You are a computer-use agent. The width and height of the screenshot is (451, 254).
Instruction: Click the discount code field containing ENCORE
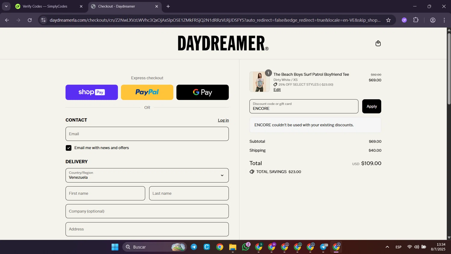304,106
